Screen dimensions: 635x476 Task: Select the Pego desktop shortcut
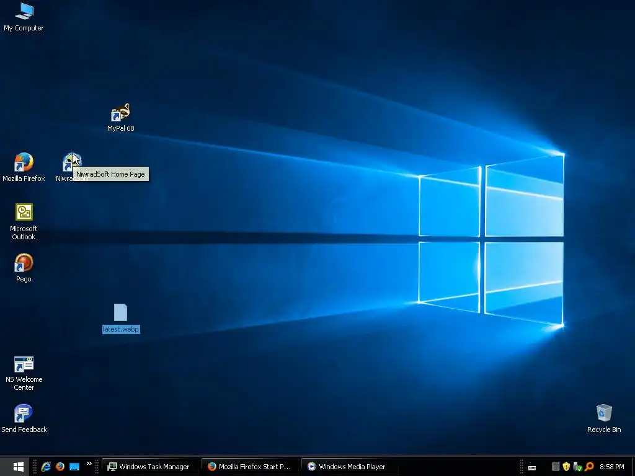tap(24, 263)
